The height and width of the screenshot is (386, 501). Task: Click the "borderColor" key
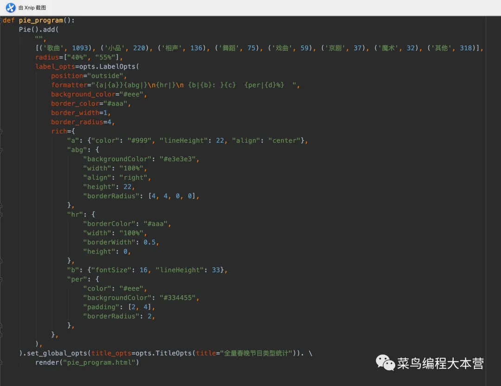point(109,224)
